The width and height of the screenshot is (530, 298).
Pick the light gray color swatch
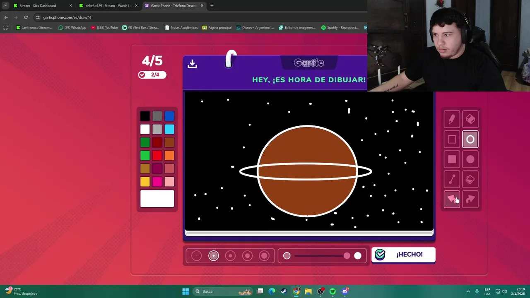(157, 130)
